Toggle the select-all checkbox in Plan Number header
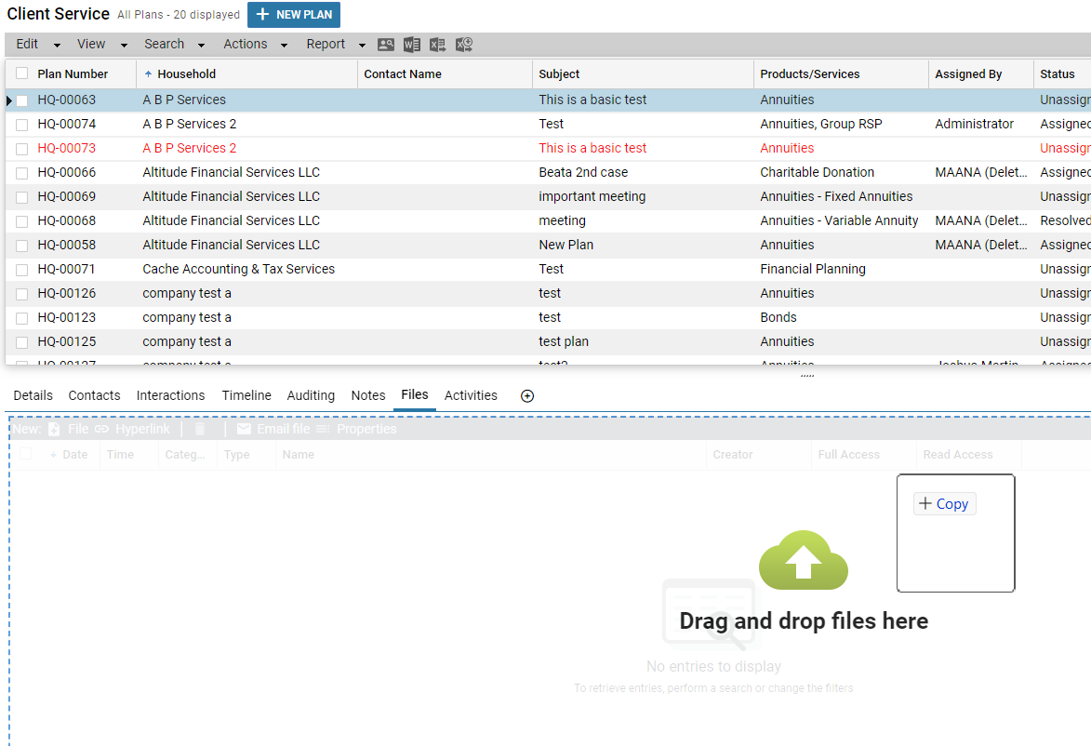Screen dimensions: 1091x746 click(x=21, y=73)
